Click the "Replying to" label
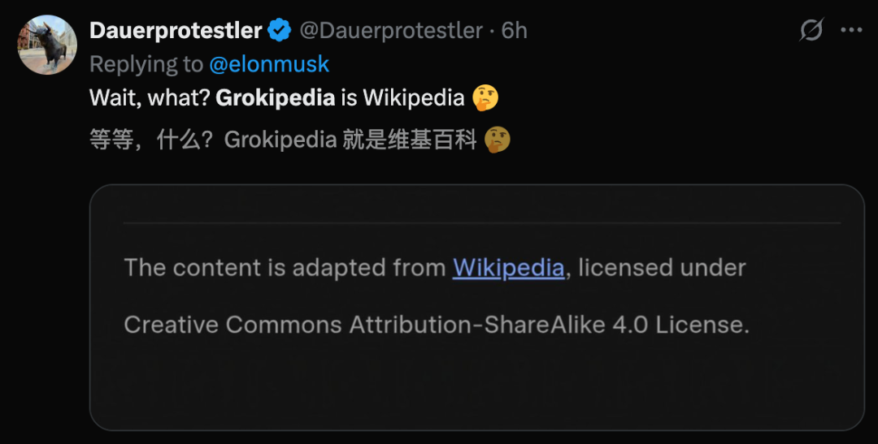This screenshot has width=878, height=444. click(146, 64)
